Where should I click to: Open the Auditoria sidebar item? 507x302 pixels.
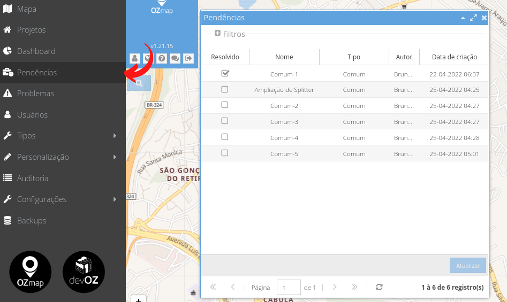pos(63,178)
